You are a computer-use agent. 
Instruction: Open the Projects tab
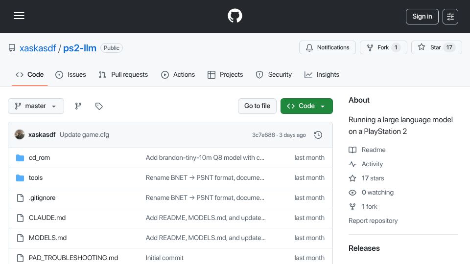click(x=225, y=74)
